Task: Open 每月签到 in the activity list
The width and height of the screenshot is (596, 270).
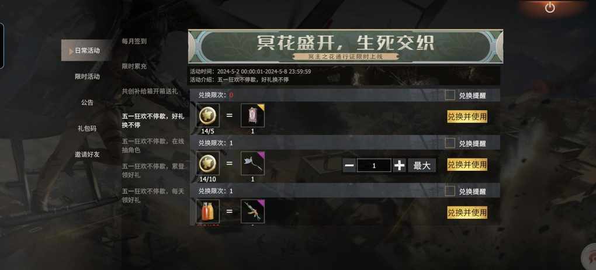Action: tap(134, 41)
